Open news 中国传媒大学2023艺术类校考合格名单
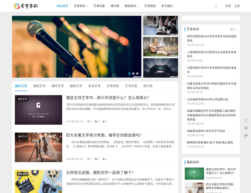 click(x=212, y=70)
